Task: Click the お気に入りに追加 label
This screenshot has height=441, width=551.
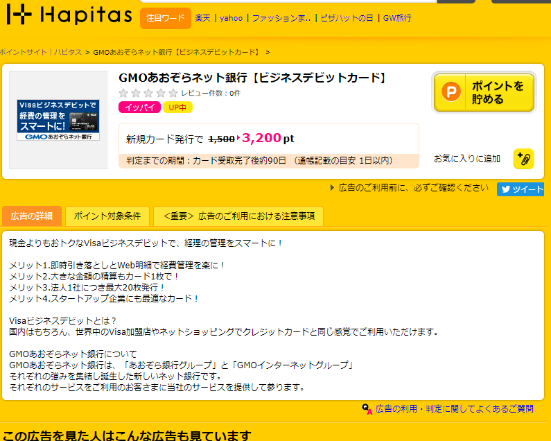Action: click(x=467, y=159)
